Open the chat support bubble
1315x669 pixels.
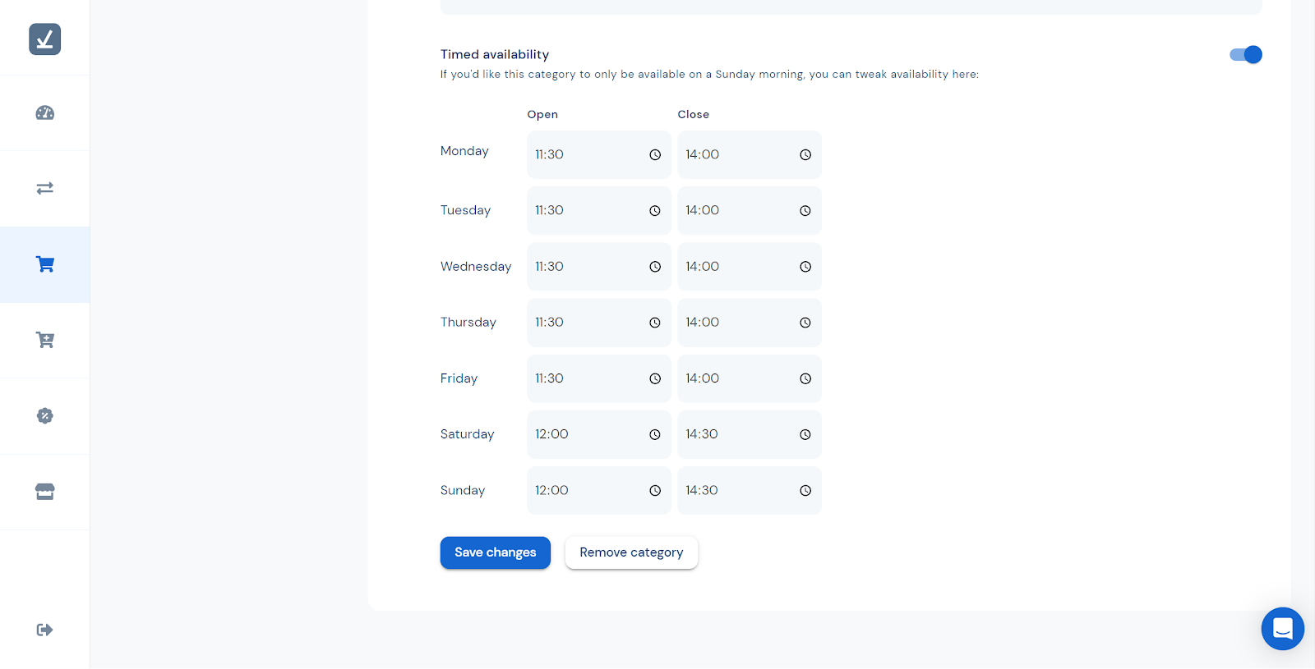pos(1282,629)
